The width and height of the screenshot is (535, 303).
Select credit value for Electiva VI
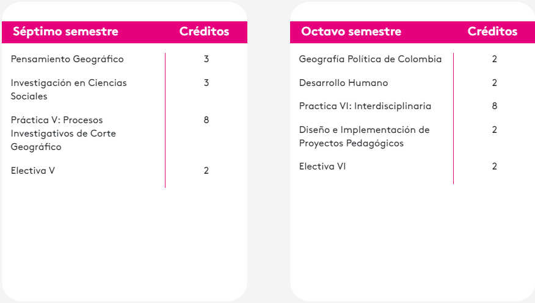(x=495, y=166)
